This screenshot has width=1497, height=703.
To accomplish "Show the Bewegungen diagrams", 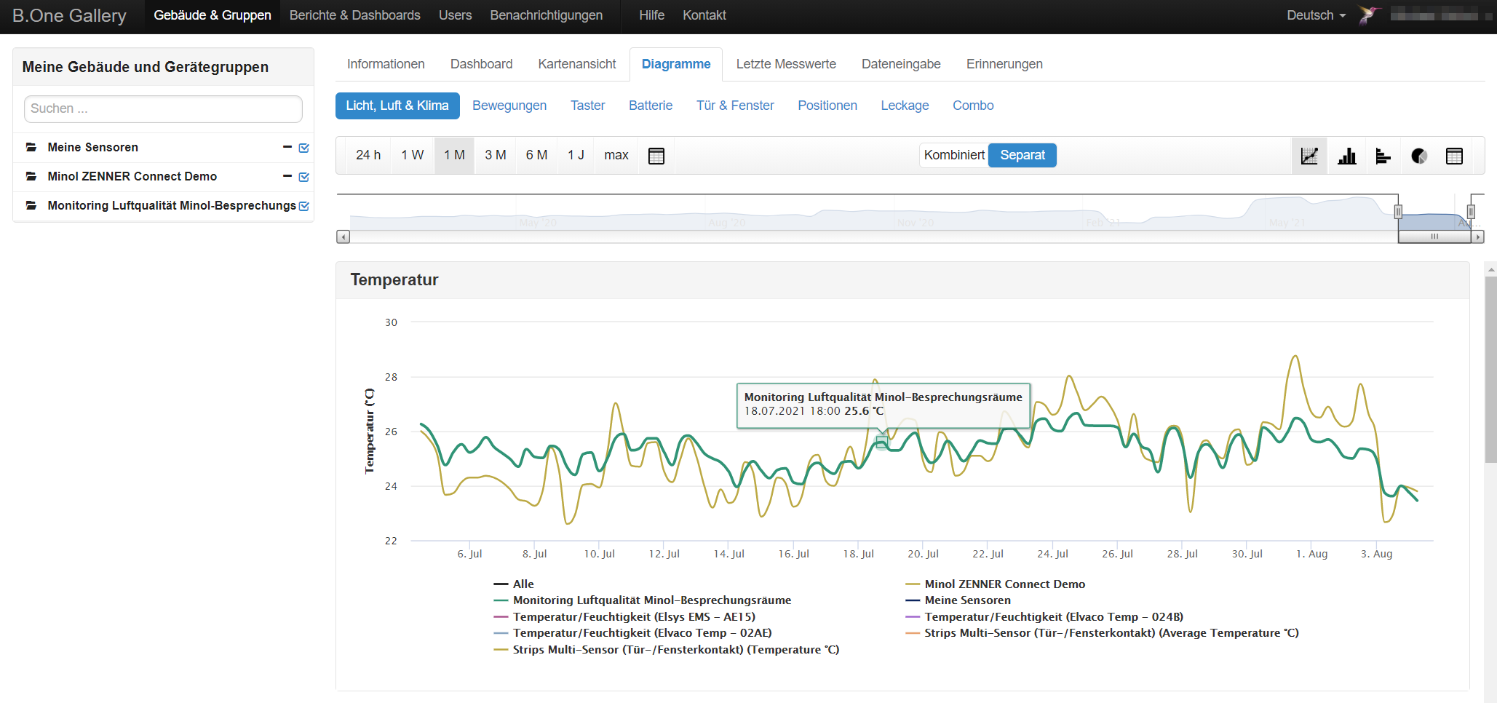I will (x=509, y=106).
